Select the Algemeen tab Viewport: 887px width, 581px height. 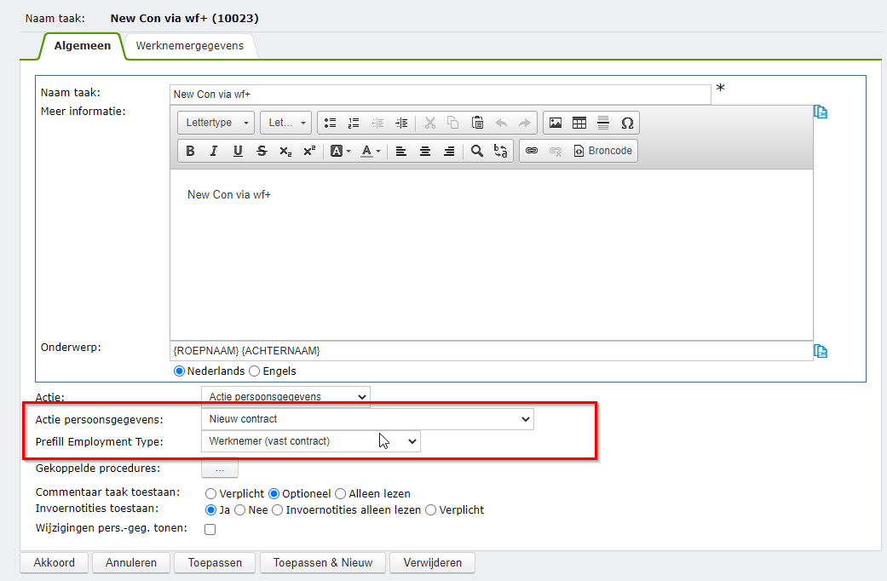81,46
